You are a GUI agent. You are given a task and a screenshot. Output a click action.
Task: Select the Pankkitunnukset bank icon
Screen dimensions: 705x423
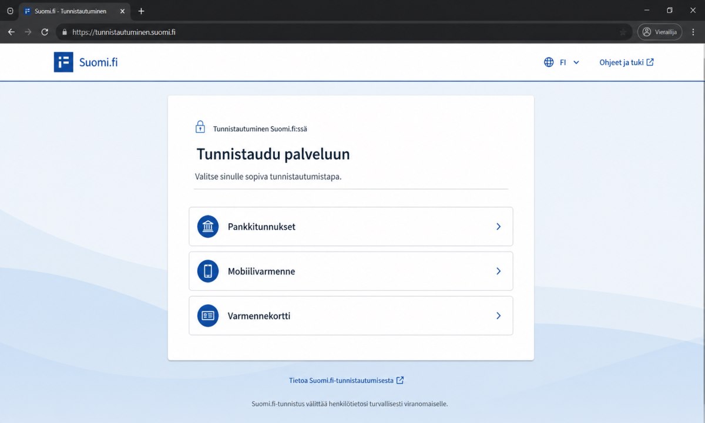pyautogui.click(x=208, y=226)
